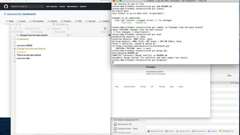Click README.md file in Finder path bar
The height and width of the screenshot is (135, 240).
(226, 131)
